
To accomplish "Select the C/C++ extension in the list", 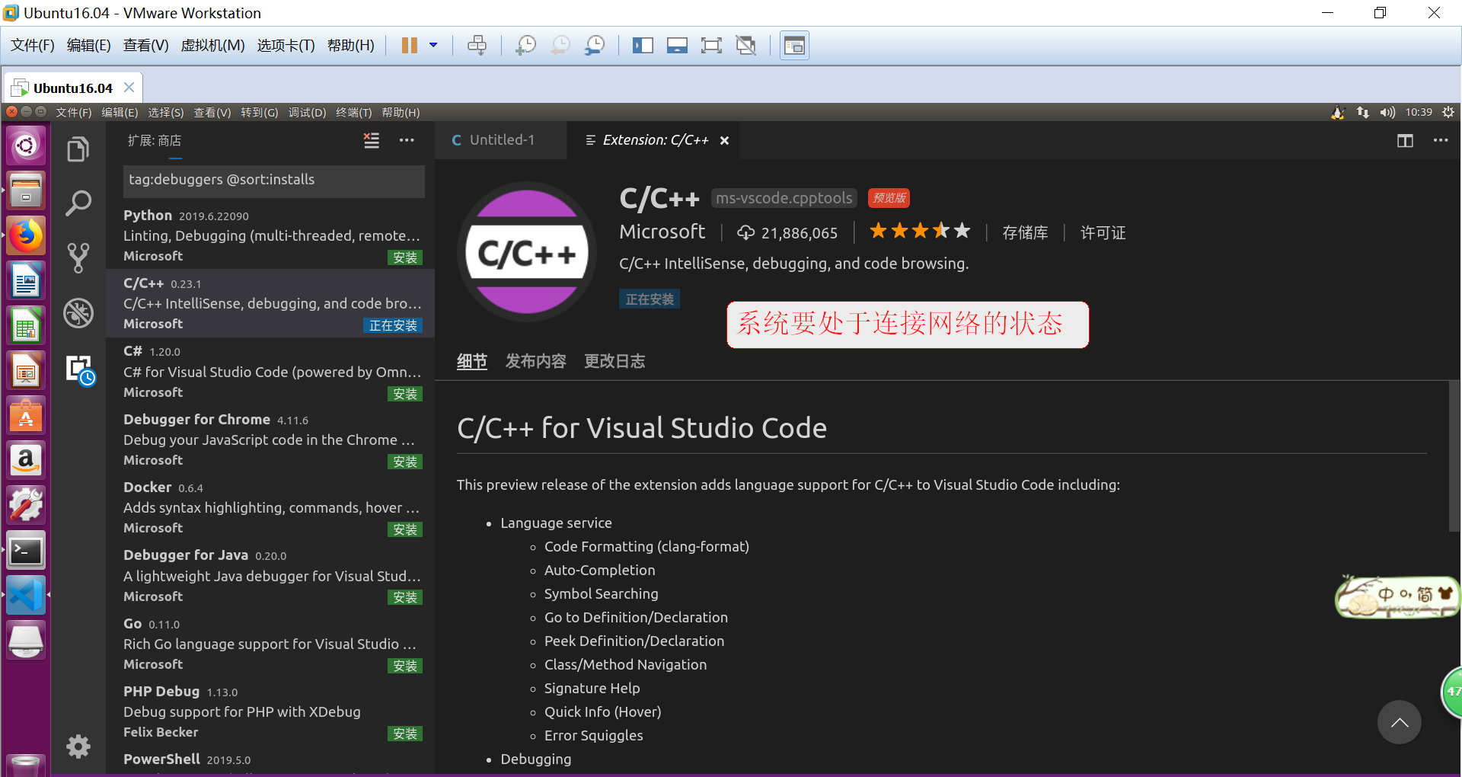I will [270, 303].
